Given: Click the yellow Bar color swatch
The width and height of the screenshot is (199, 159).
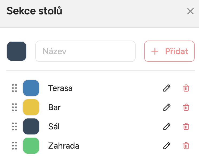Looking at the screenshot, I should point(31,107).
